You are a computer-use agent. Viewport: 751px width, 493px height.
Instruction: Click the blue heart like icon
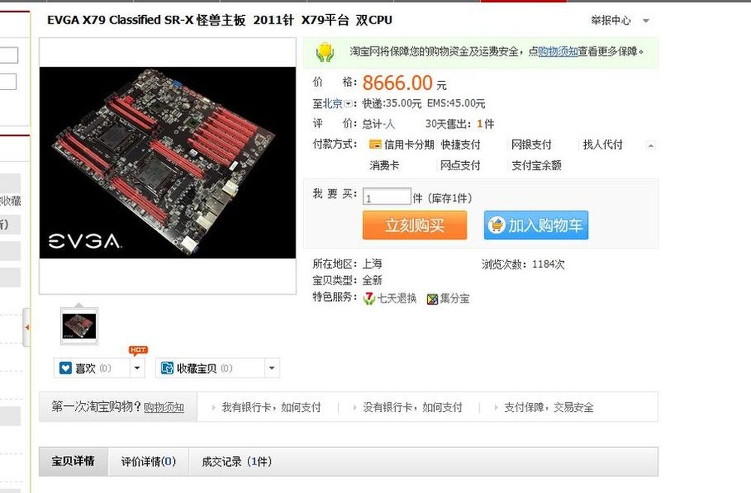tap(65, 368)
